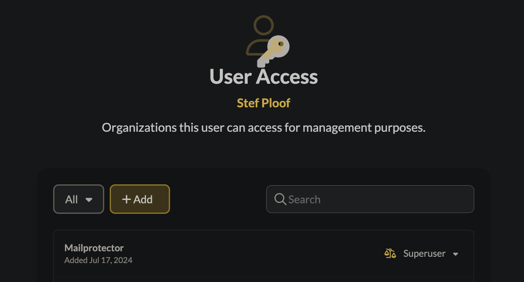
Task: Click the organizations description text
Action: coord(263,128)
